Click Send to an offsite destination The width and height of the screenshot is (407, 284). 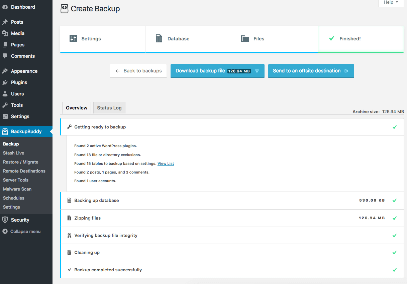311,71
